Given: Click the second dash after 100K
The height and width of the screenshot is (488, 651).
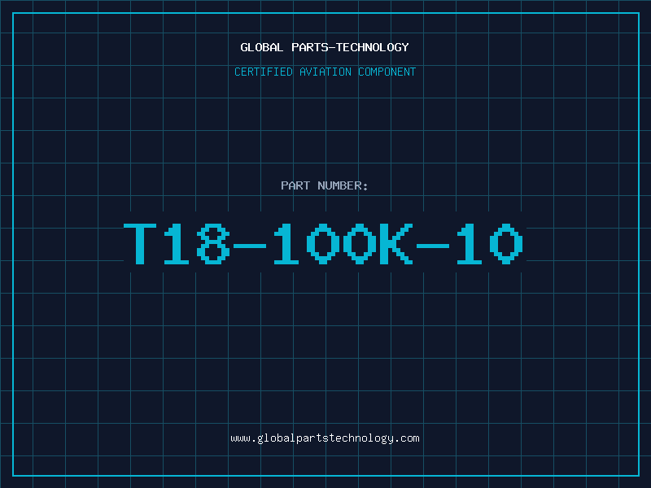Looking at the screenshot, I should (433, 246).
